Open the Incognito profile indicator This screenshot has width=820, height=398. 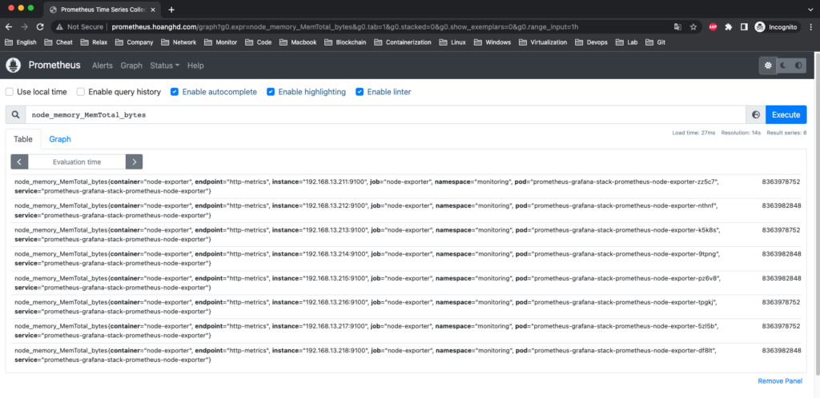click(x=777, y=26)
